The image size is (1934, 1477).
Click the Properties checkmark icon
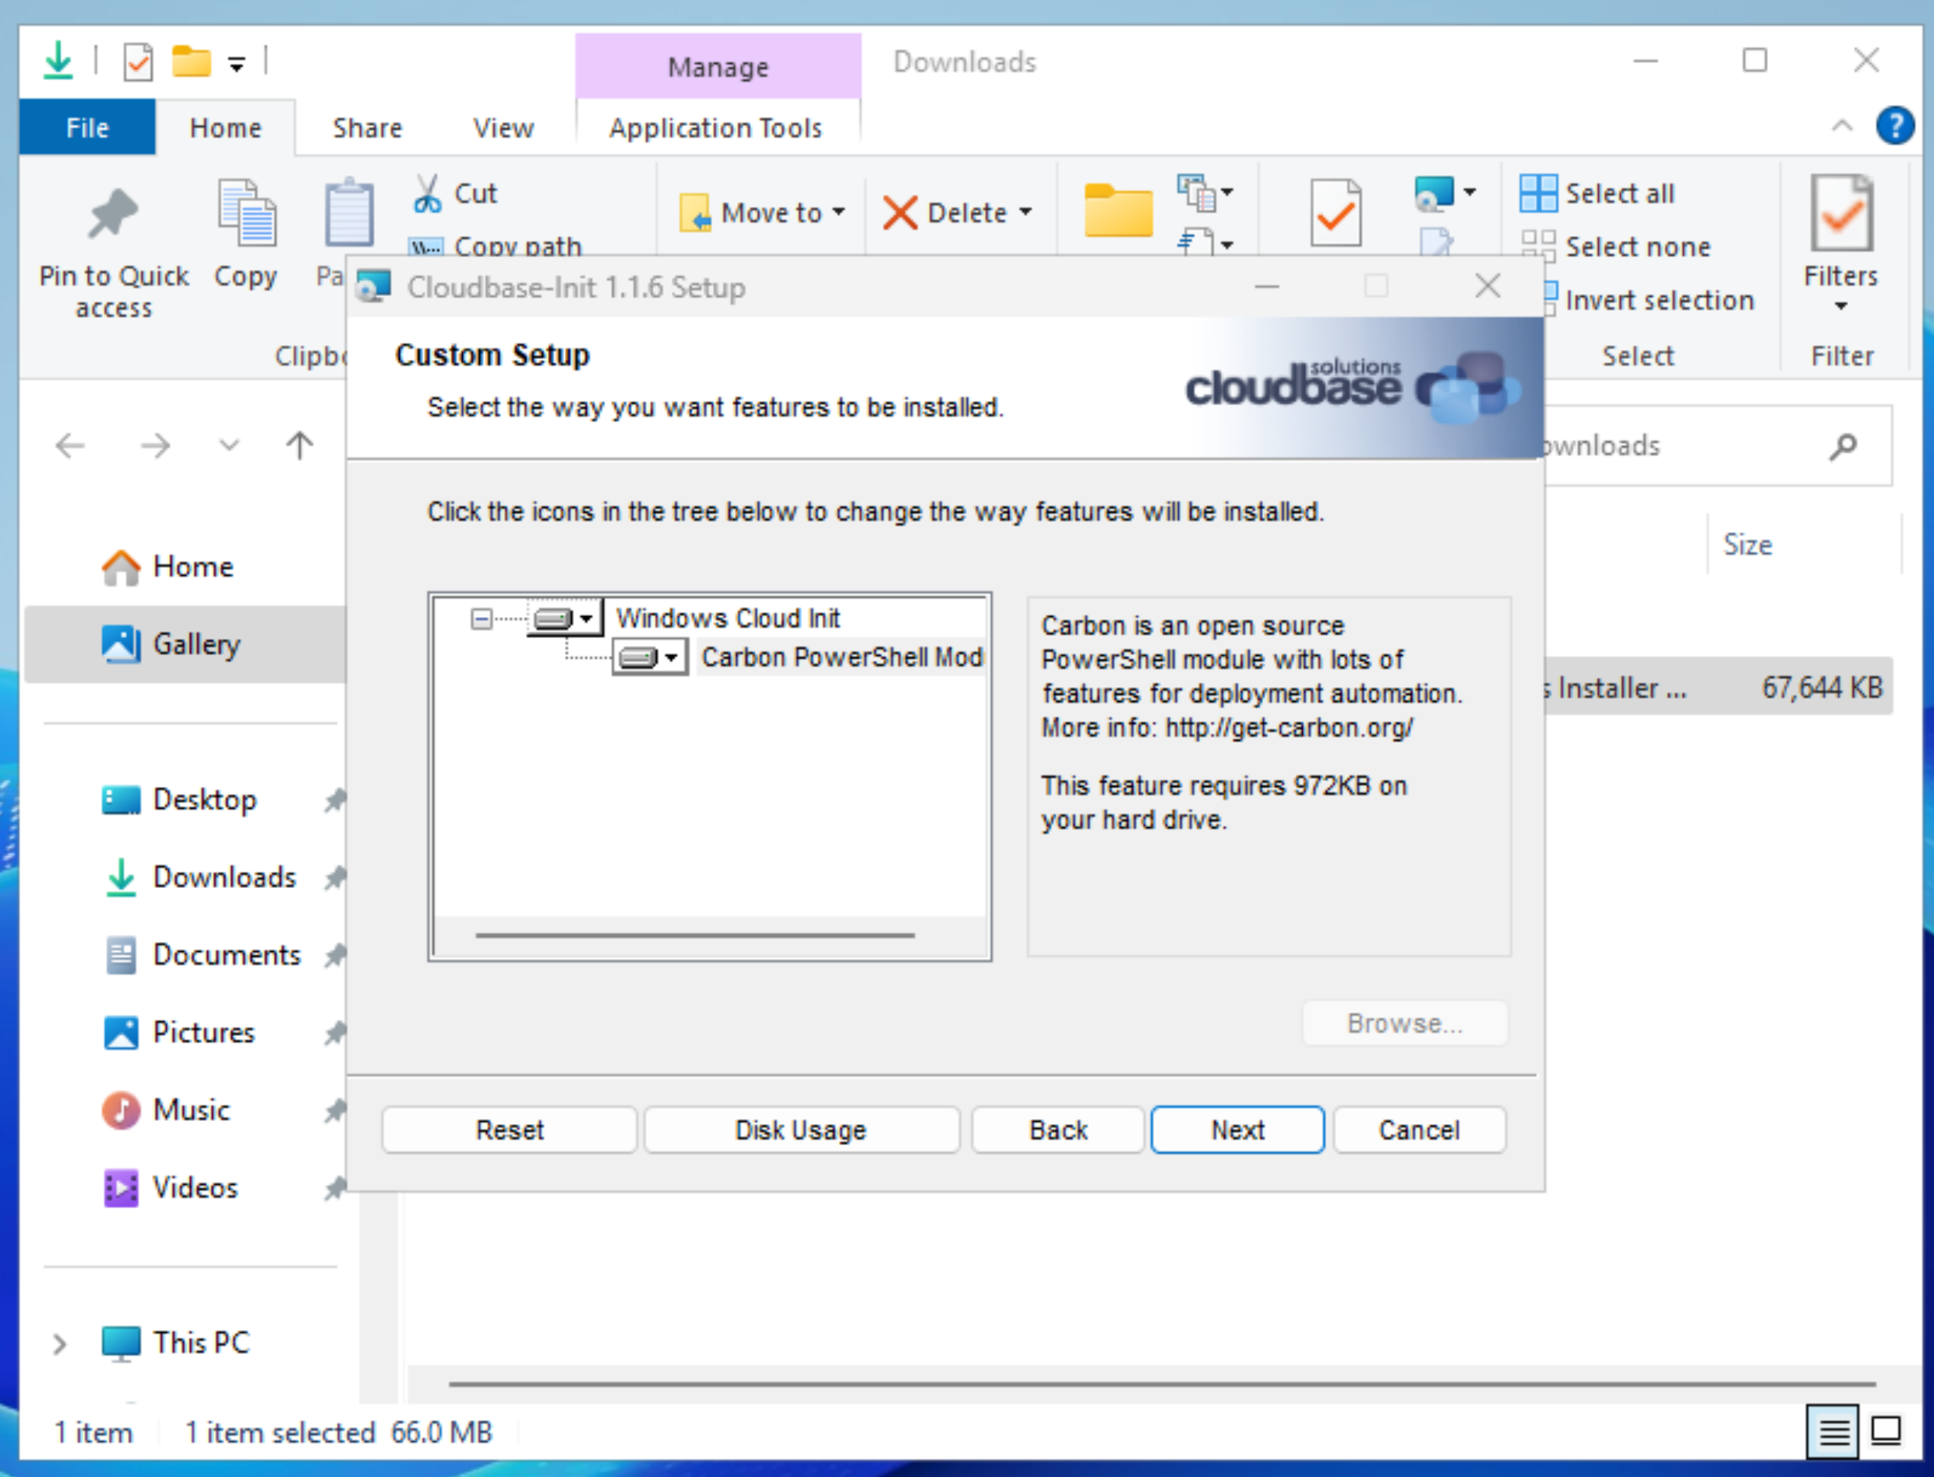(x=1335, y=213)
